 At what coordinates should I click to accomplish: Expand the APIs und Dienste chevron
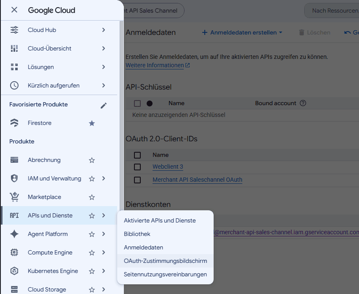click(104, 215)
